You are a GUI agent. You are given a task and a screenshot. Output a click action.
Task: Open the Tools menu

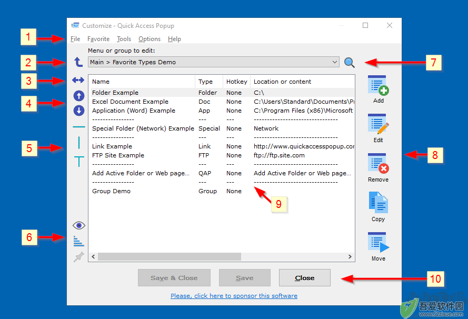click(124, 39)
